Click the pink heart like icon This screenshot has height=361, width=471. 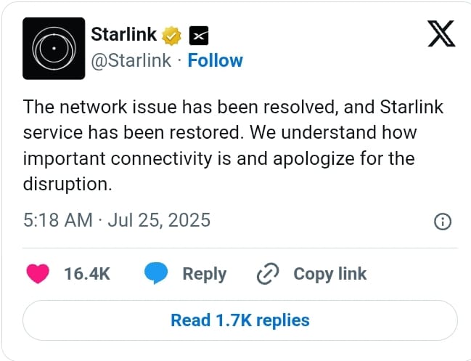coord(38,274)
